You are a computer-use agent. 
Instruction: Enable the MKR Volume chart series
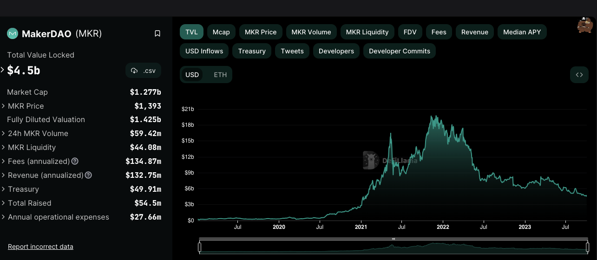click(x=311, y=32)
